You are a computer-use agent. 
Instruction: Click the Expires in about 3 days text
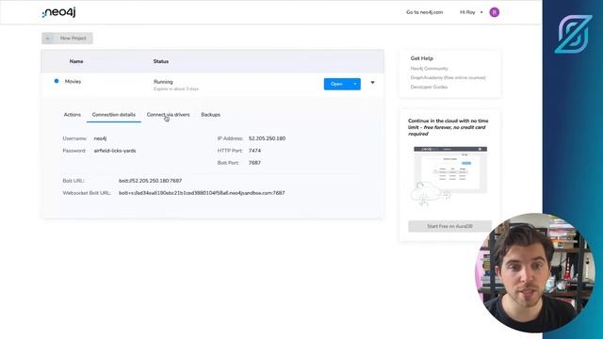[x=176, y=89]
